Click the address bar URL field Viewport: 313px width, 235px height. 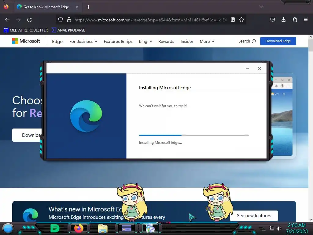151,20
